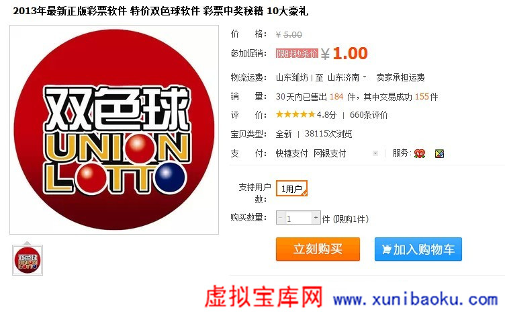Click the product title text at top
This screenshot has width=507, height=316.
click(x=160, y=11)
